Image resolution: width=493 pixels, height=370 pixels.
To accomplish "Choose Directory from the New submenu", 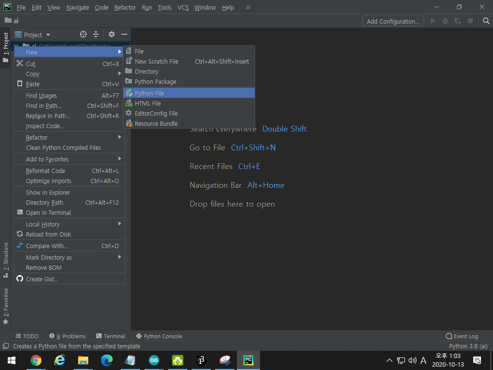I will [189, 71].
